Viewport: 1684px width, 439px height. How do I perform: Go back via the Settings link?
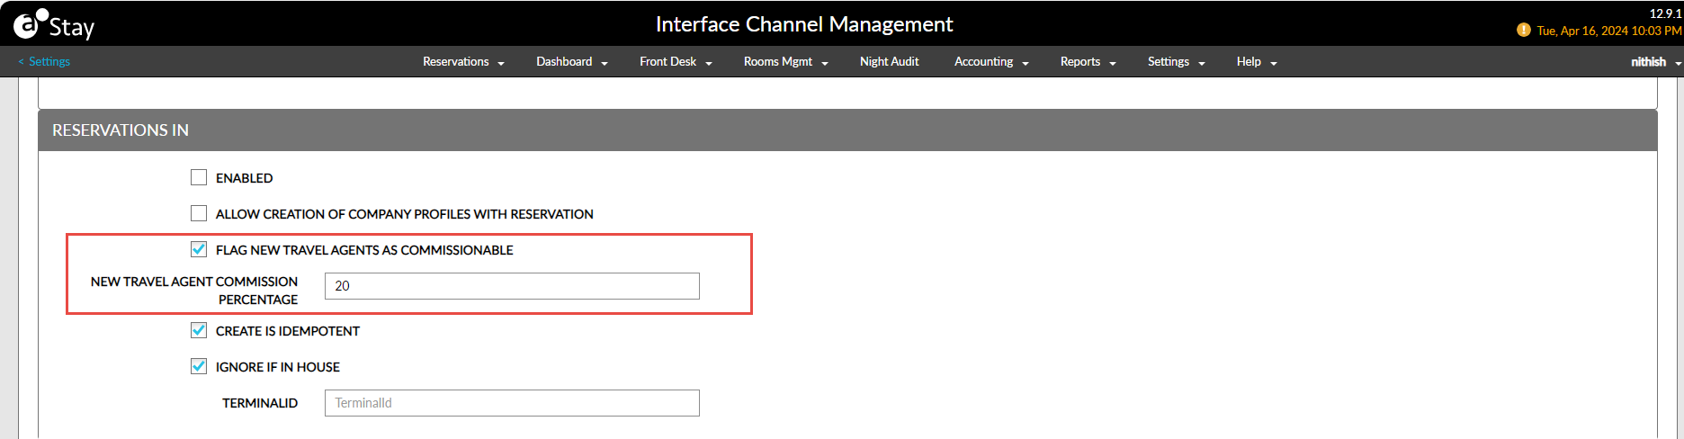pyautogui.click(x=44, y=61)
